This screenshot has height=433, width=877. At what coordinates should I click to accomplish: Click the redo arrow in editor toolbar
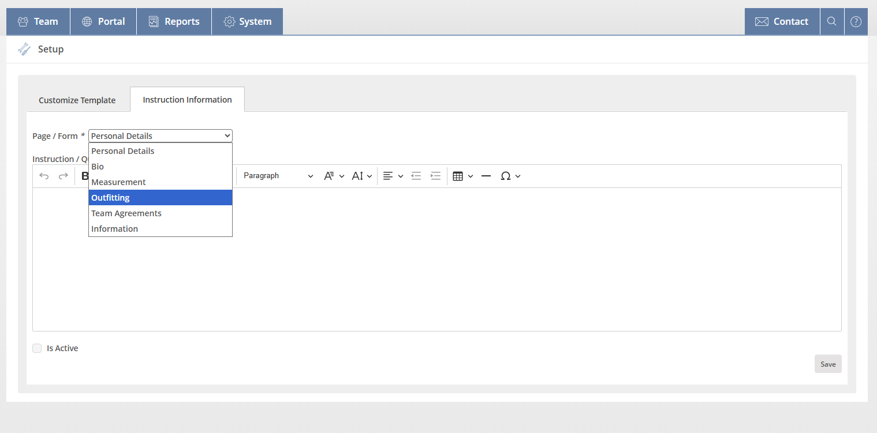64,176
